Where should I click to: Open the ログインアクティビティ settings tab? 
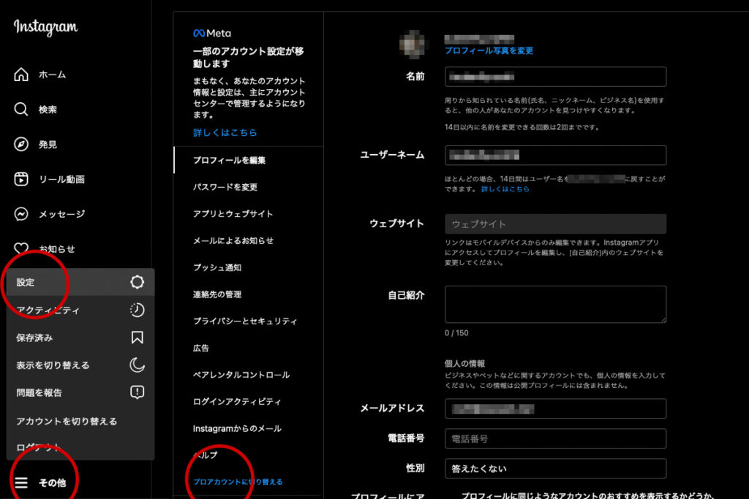[x=249, y=402]
